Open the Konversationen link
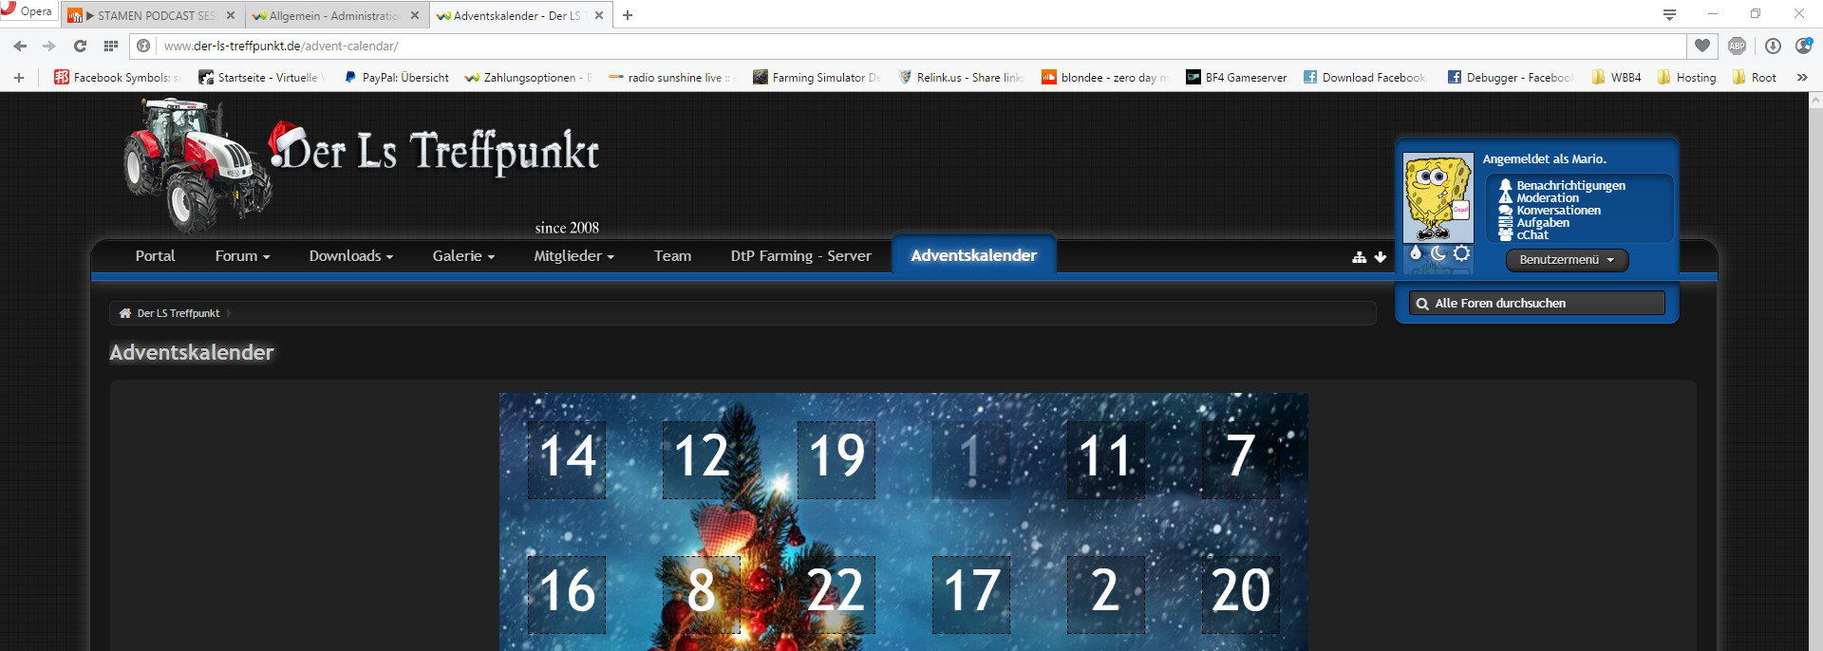This screenshot has height=651, width=1823. coord(1558,211)
